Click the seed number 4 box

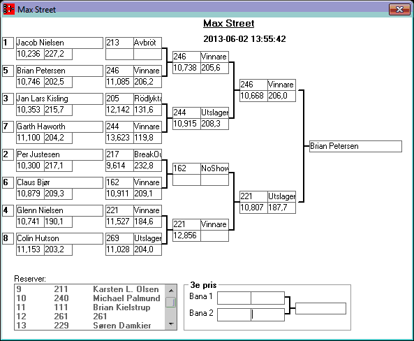pyautogui.click(x=8, y=210)
